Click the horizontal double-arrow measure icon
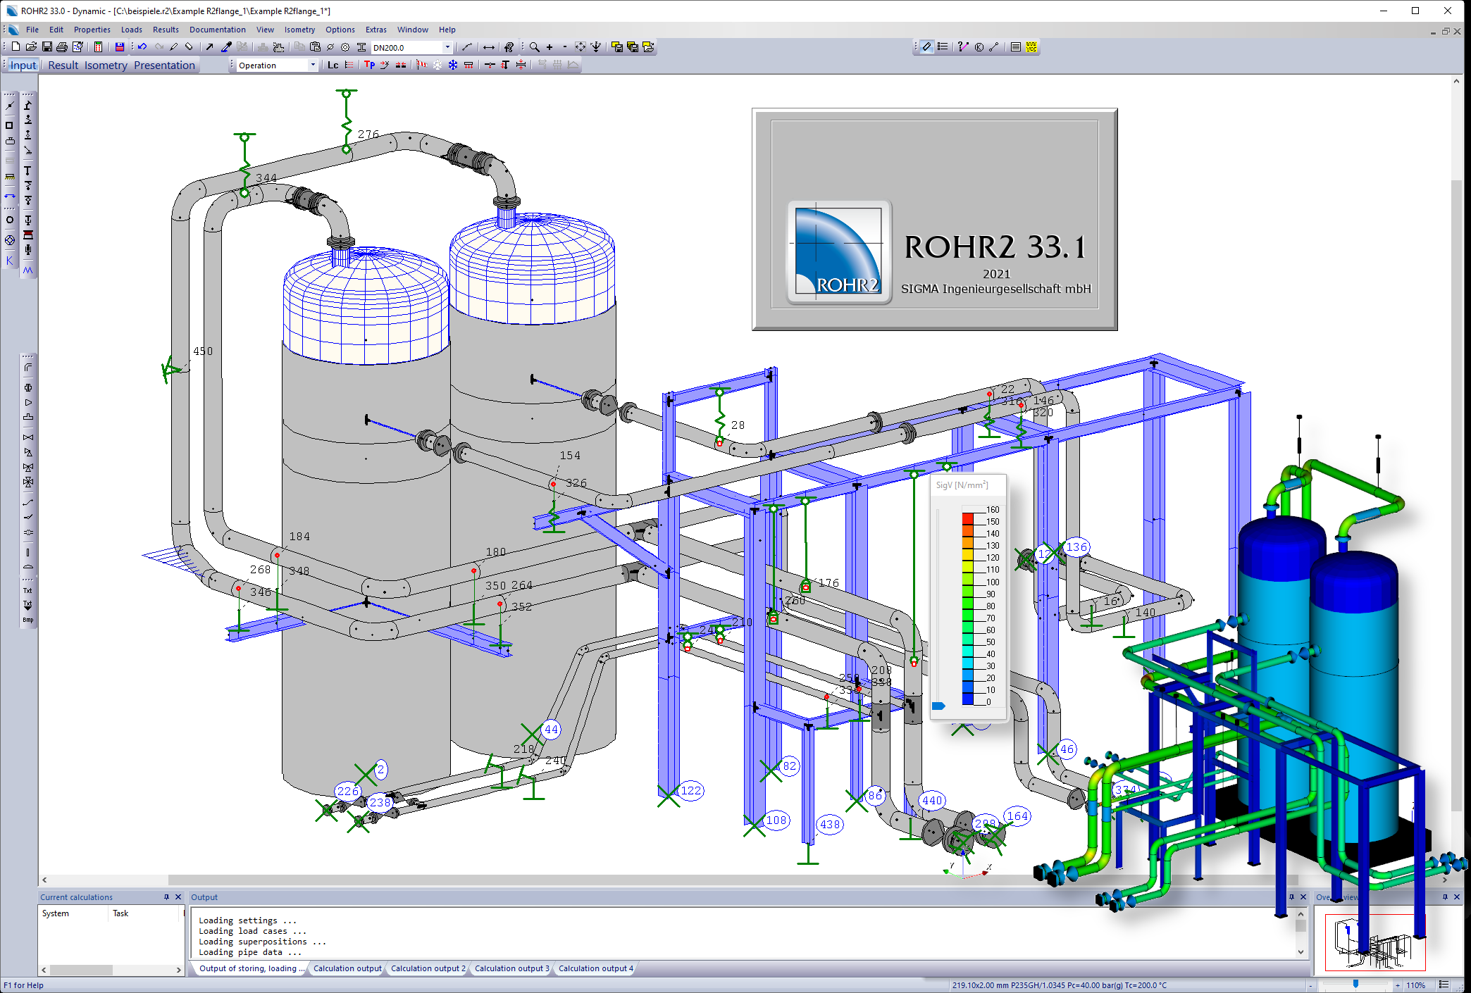1471x993 pixels. pos(488,47)
